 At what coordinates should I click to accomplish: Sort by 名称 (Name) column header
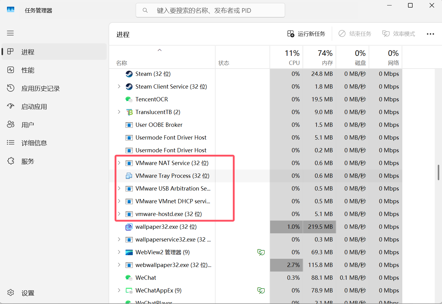[x=162, y=57]
